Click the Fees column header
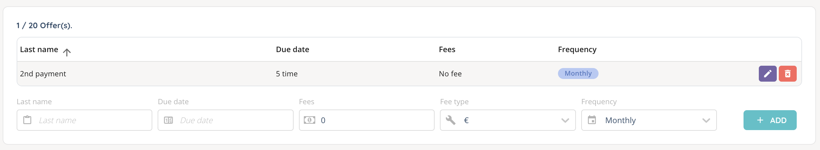The height and width of the screenshot is (150, 820). (x=447, y=49)
